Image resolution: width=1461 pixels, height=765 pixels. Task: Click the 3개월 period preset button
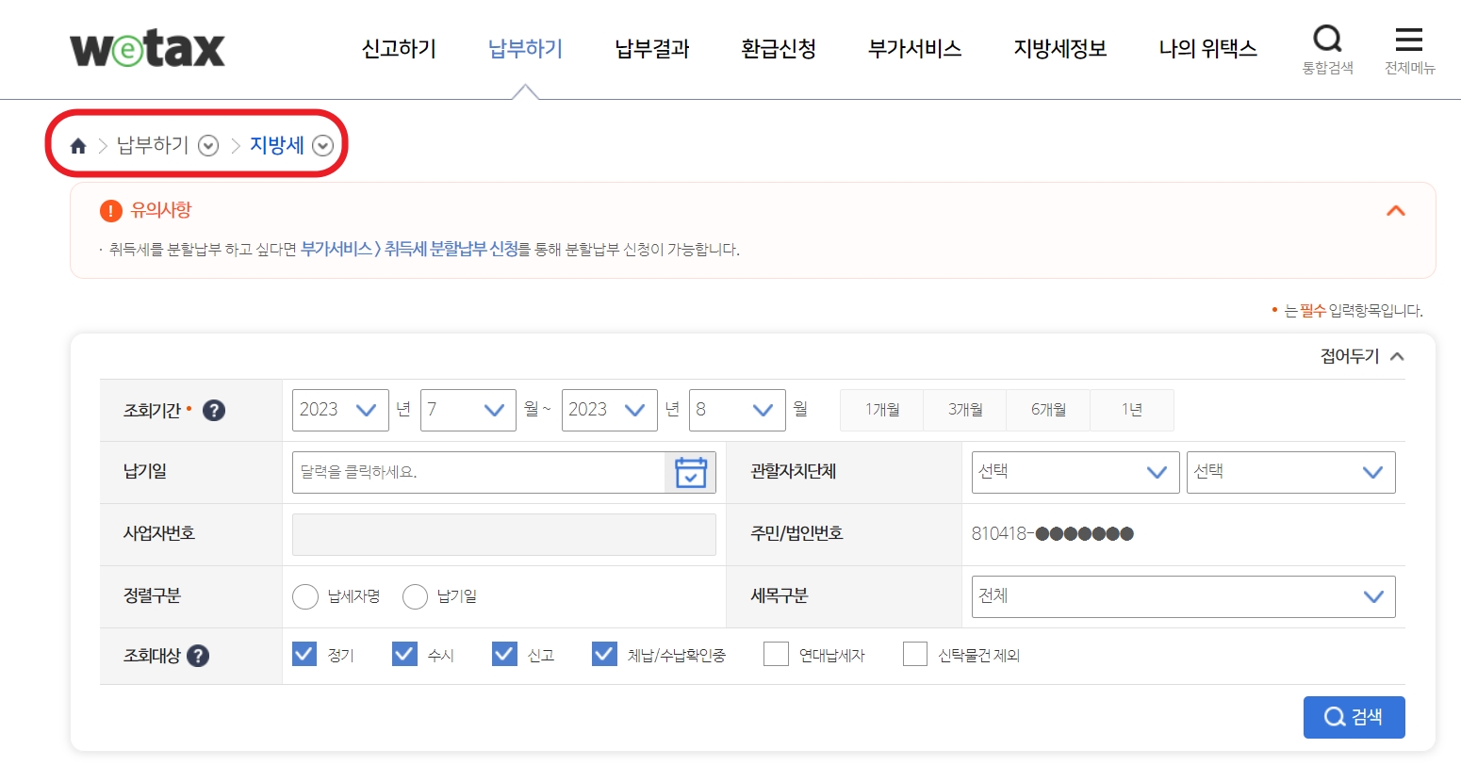[x=964, y=409]
